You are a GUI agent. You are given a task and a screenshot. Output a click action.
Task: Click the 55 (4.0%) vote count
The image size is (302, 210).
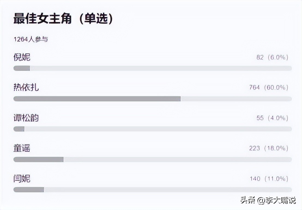[272, 118]
